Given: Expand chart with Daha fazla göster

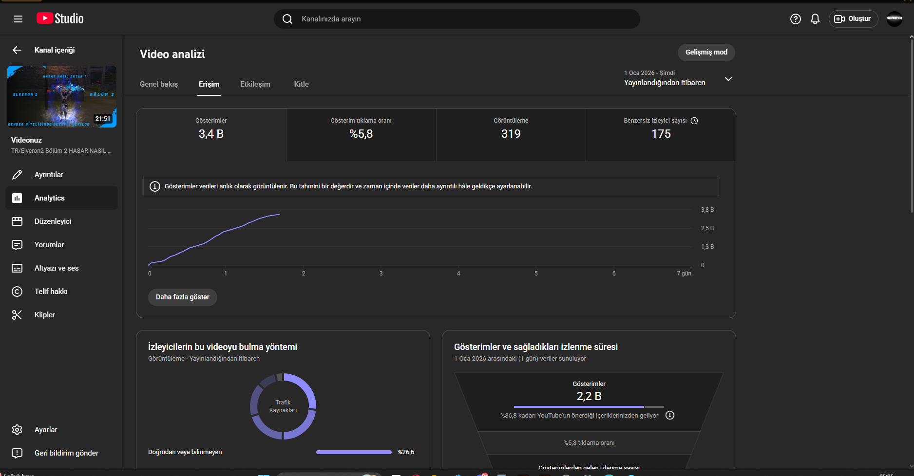Looking at the screenshot, I should pos(183,297).
